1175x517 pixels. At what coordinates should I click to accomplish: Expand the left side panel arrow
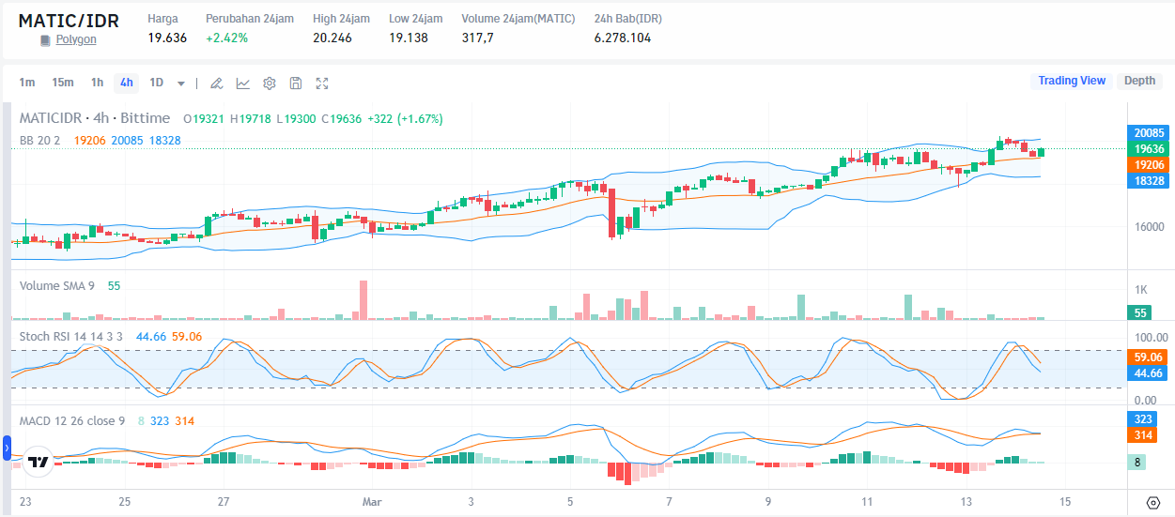[6, 449]
